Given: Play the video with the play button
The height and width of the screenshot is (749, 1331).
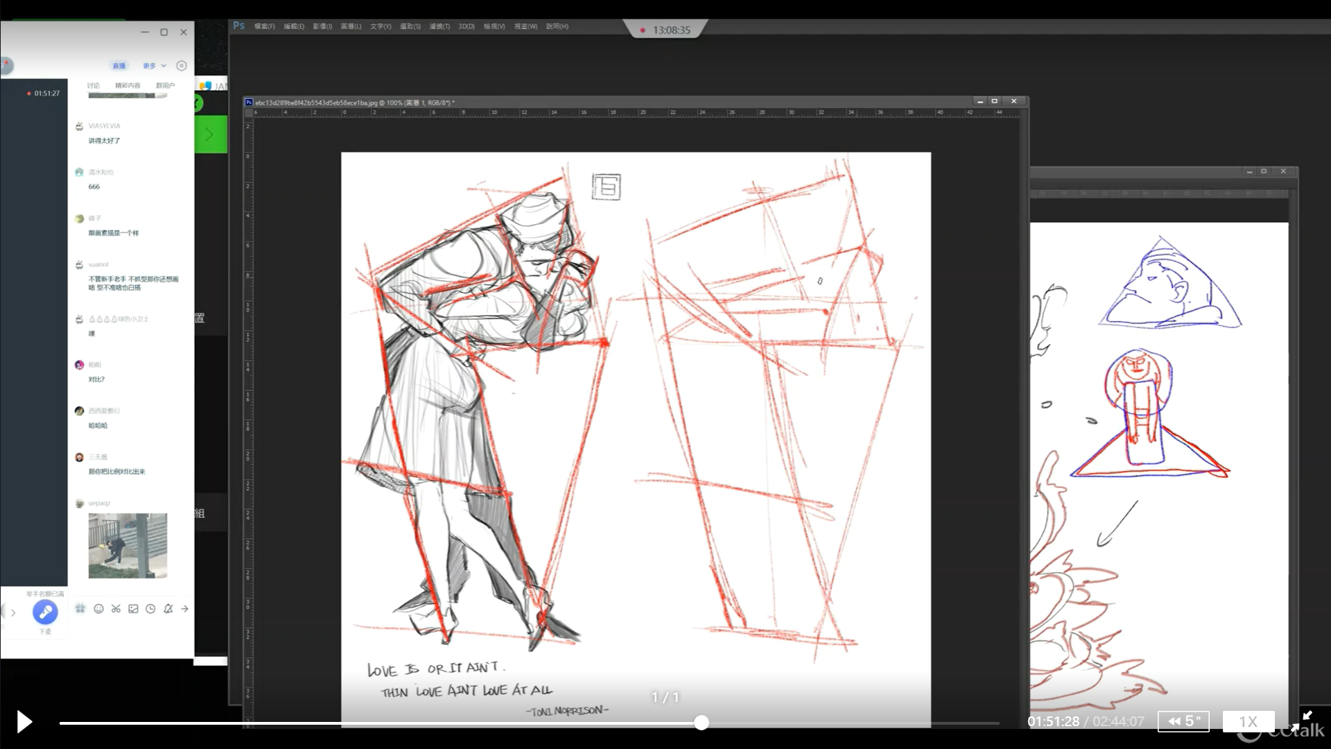Looking at the screenshot, I should pos(24,722).
